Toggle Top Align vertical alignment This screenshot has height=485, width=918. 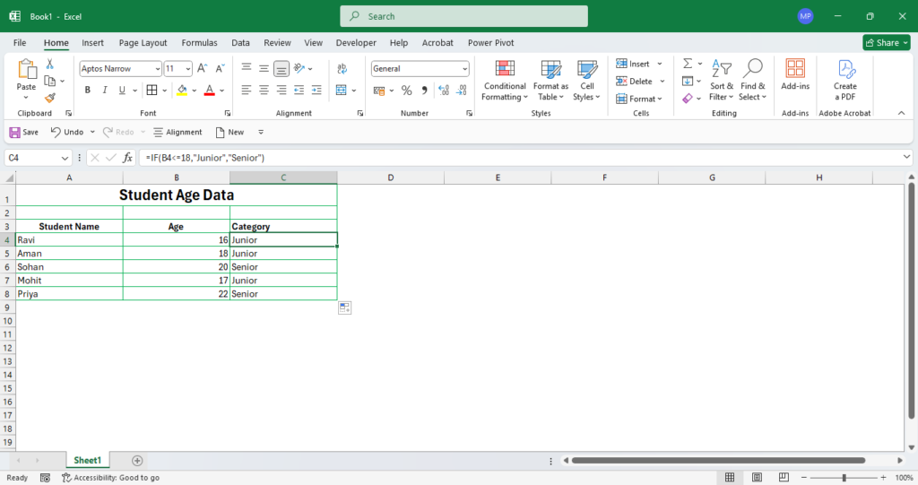point(247,68)
